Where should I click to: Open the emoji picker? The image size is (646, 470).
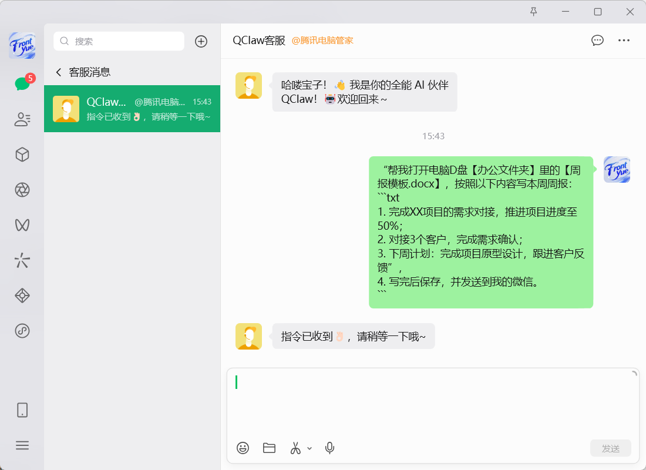(243, 448)
